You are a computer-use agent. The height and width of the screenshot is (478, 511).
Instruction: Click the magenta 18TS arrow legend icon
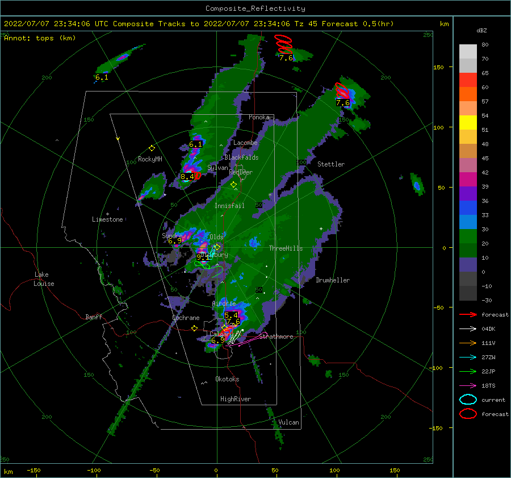point(468,386)
